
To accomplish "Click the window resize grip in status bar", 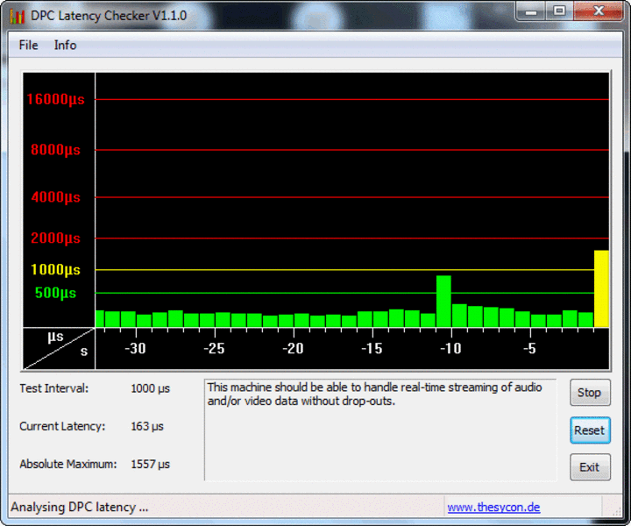I will pos(616,511).
